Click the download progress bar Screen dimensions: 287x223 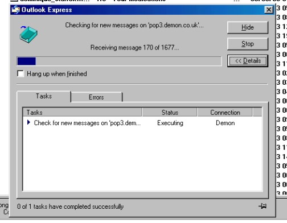[x=119, y=61]
